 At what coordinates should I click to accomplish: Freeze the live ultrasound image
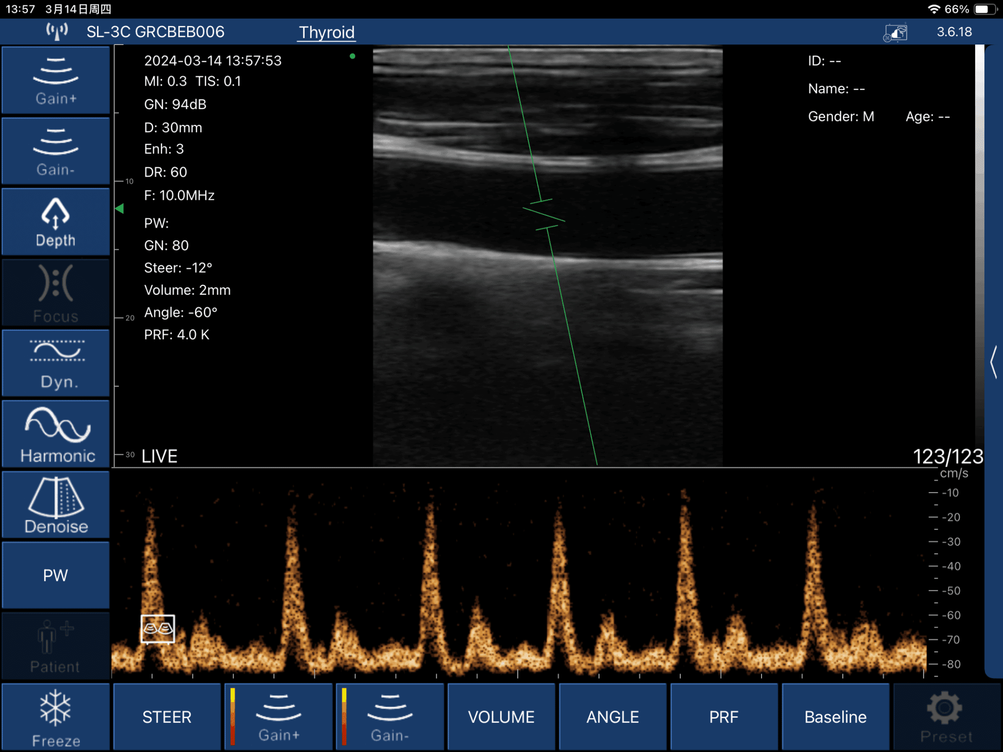coord(55,716)
